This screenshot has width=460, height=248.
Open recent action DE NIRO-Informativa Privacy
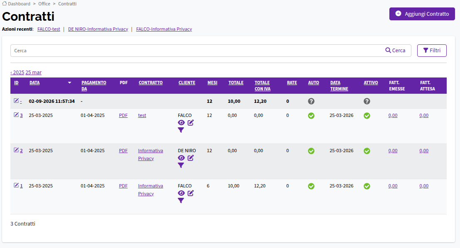click(98, 29)
